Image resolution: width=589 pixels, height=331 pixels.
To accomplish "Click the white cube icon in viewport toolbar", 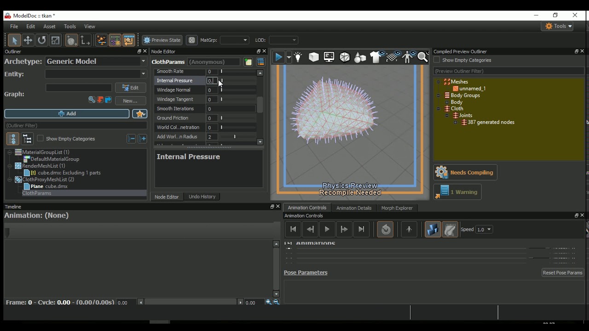I will coord(314,57).
